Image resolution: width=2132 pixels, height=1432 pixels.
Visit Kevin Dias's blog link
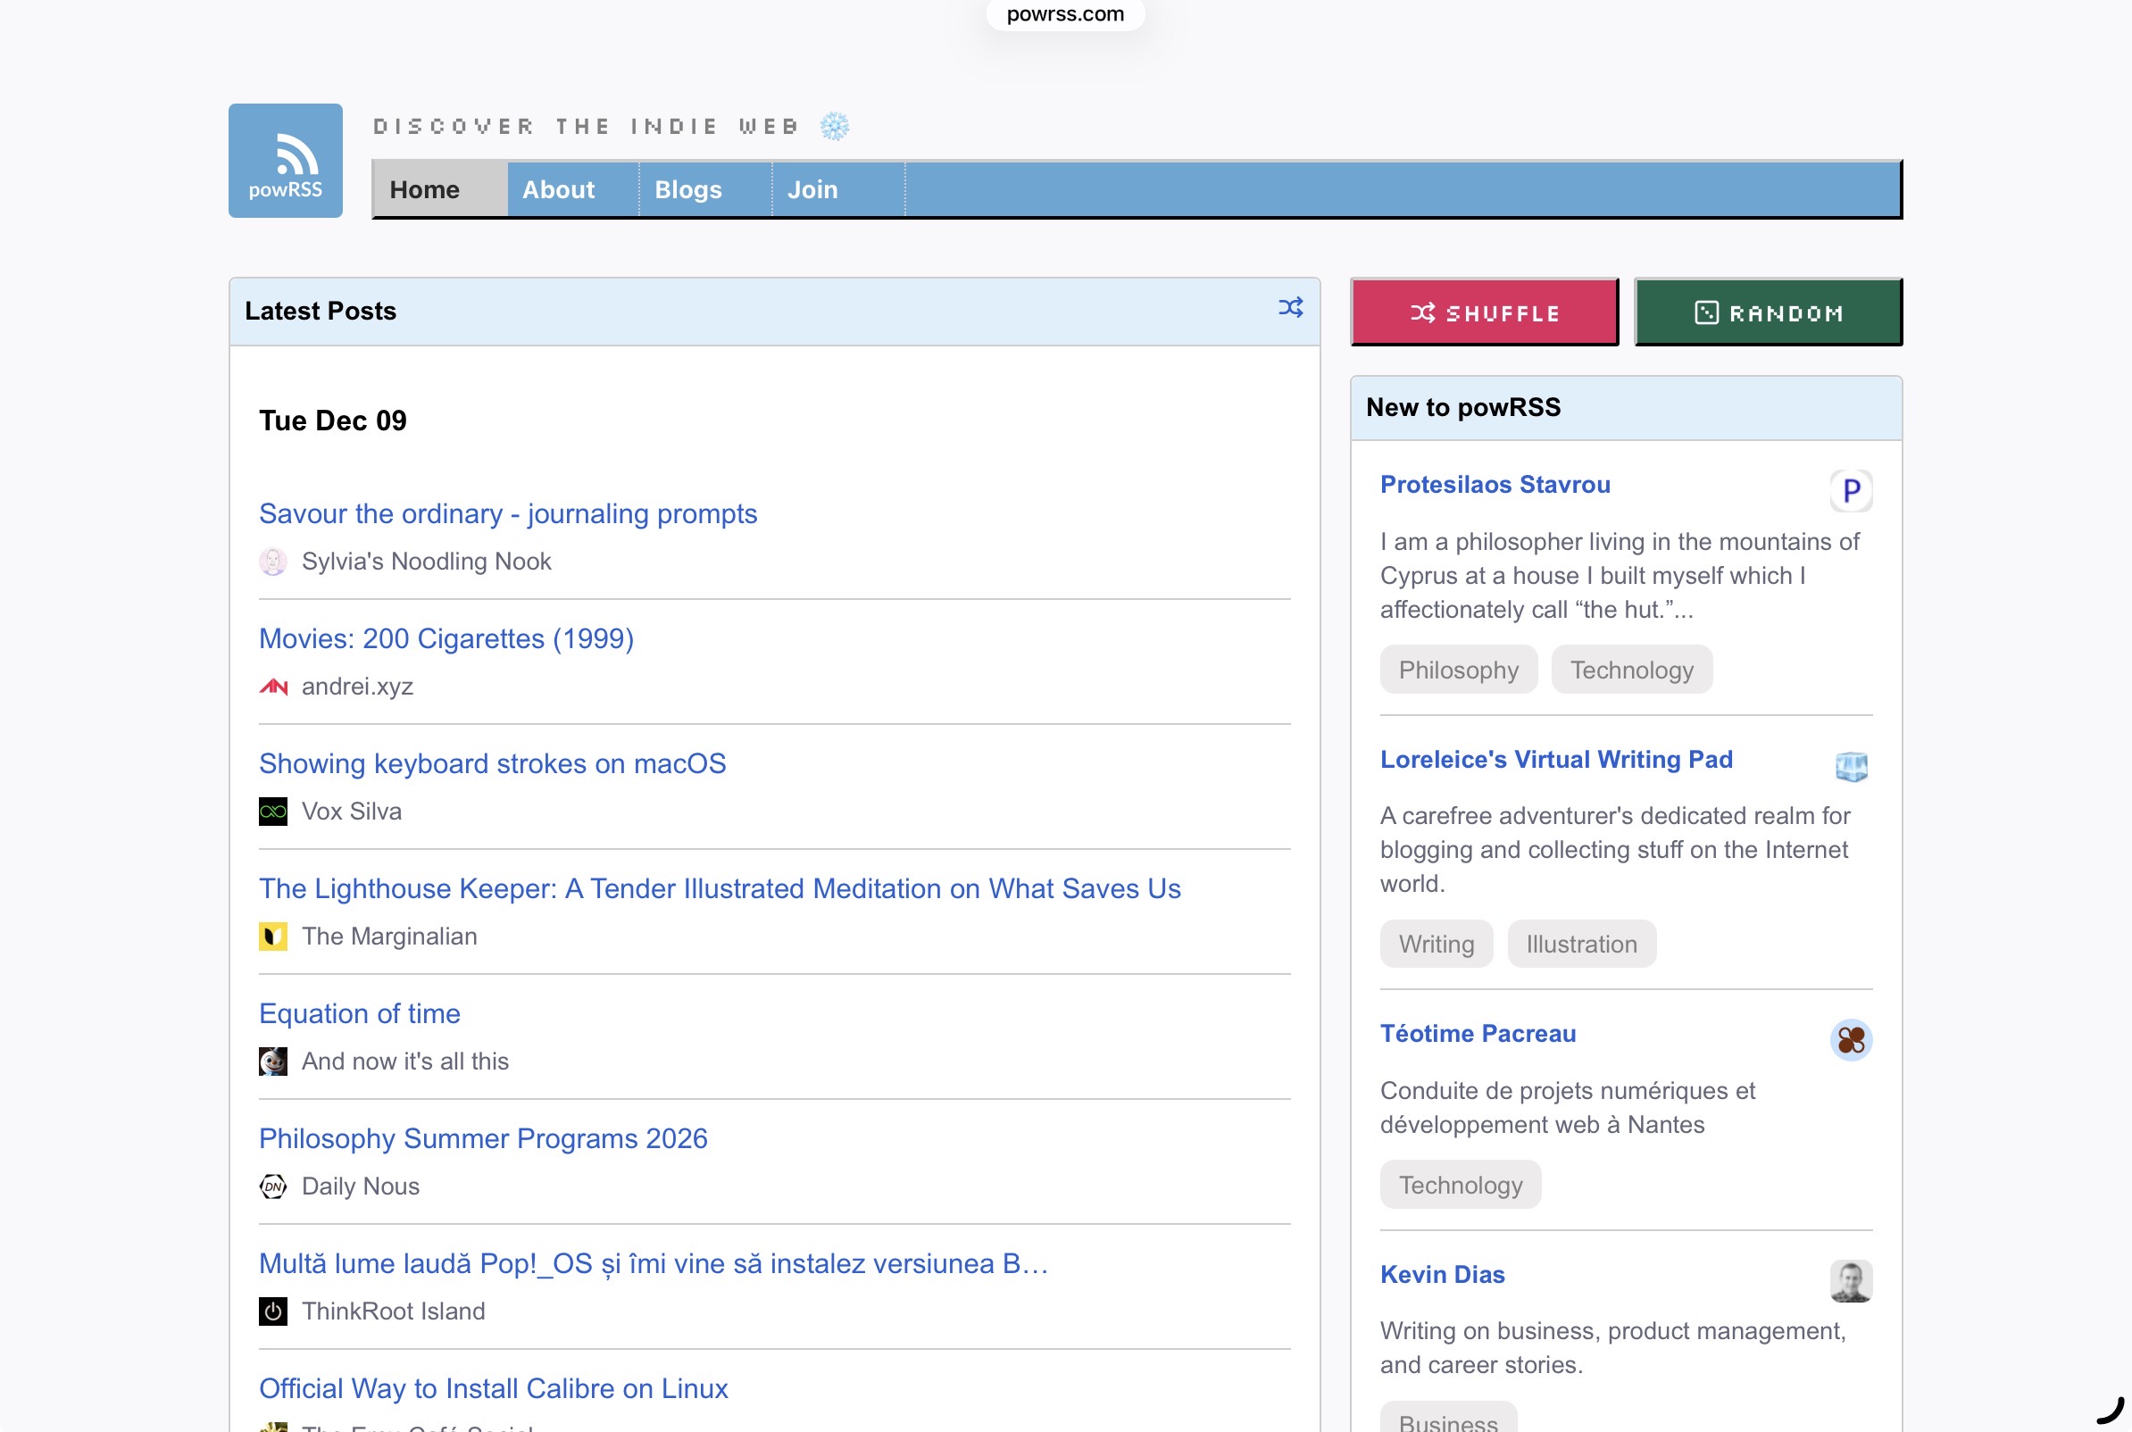click(1442, 1275)
